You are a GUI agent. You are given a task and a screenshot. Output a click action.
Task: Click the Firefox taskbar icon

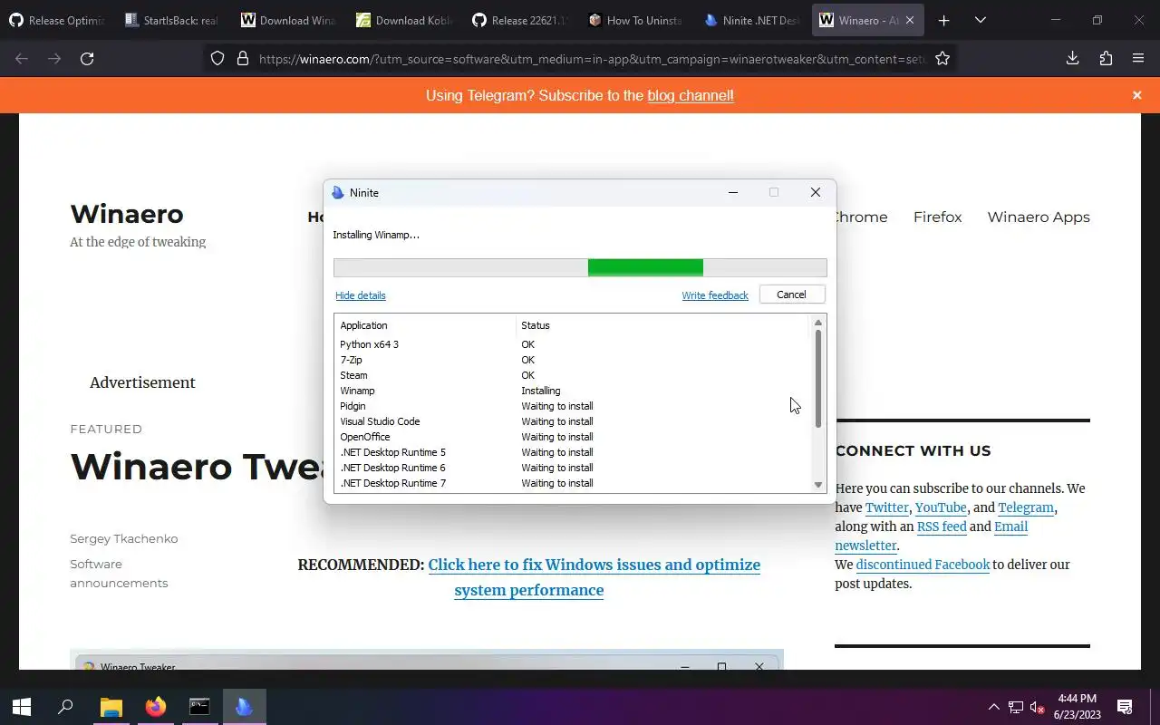(156, 707)
